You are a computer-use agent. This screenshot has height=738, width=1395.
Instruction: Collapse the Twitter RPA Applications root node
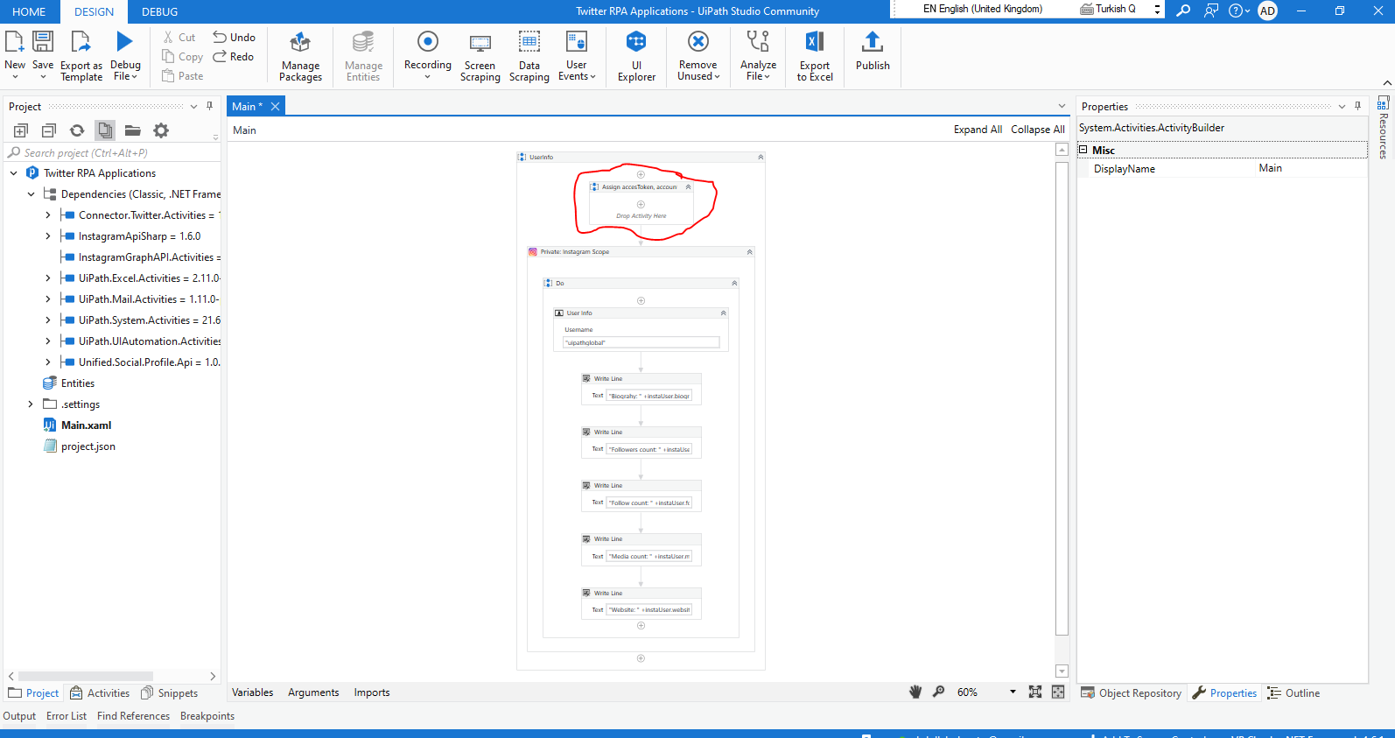tap(14, 173)
